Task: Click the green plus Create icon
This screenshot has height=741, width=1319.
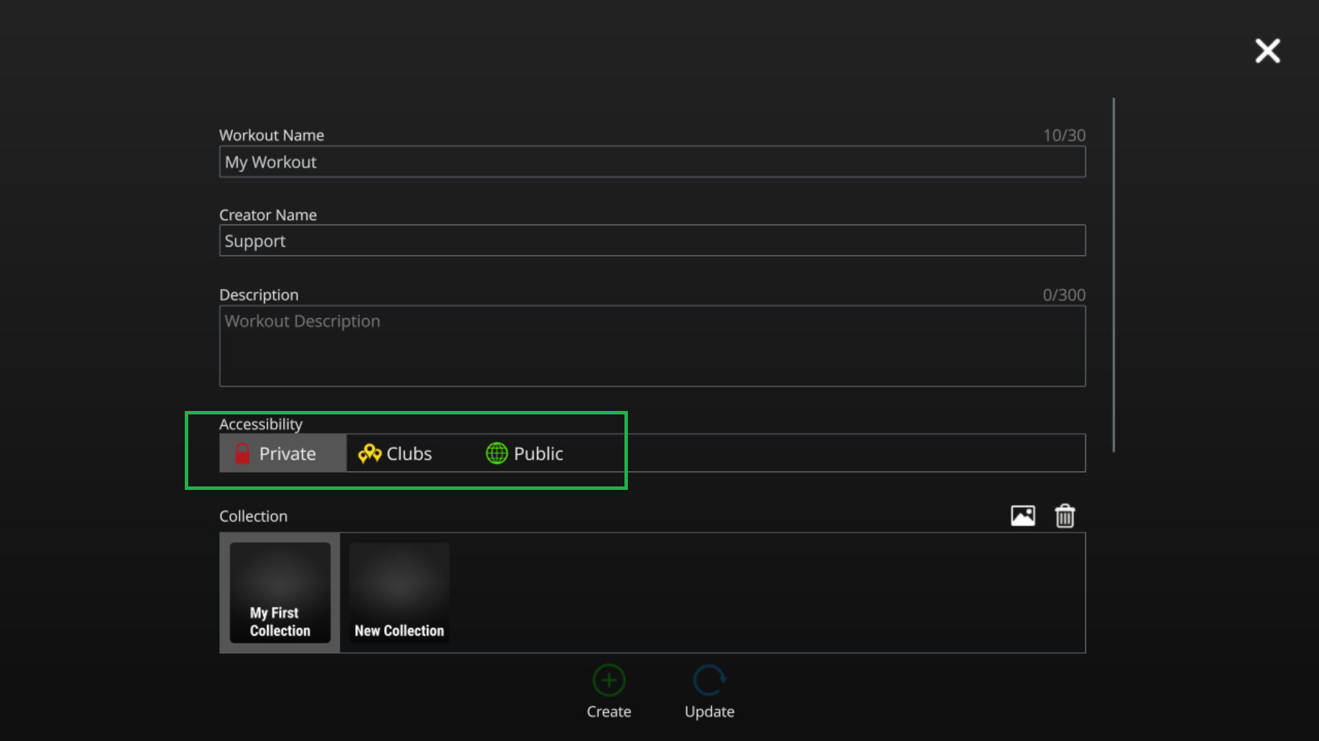Action: pyautogui.click(x=609, y=680)
